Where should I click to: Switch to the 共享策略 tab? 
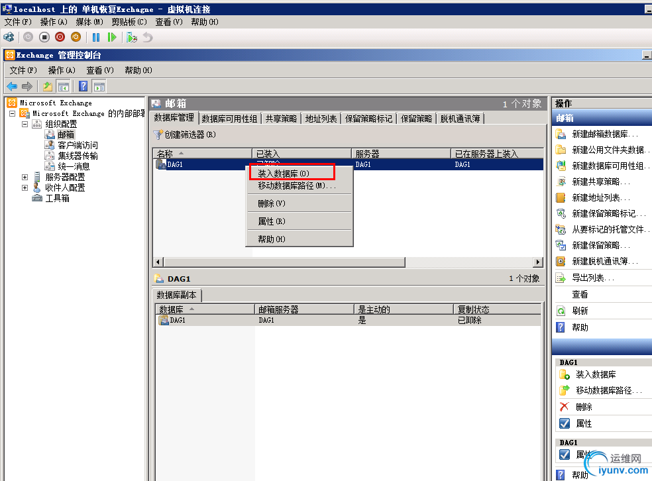pos(281,119)
